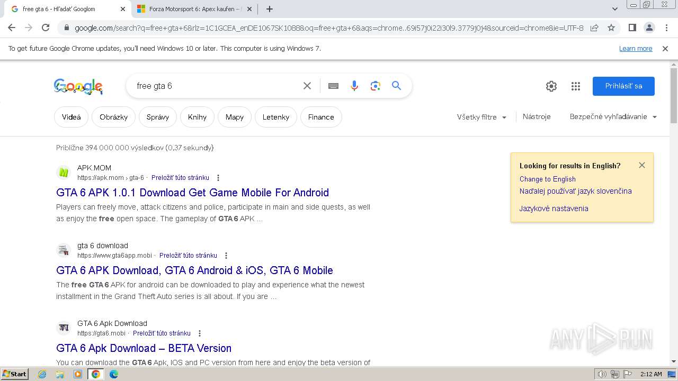678x381 pixels.
Task: Open more options for APK.MOM result
Action: (x=218, y=178)
